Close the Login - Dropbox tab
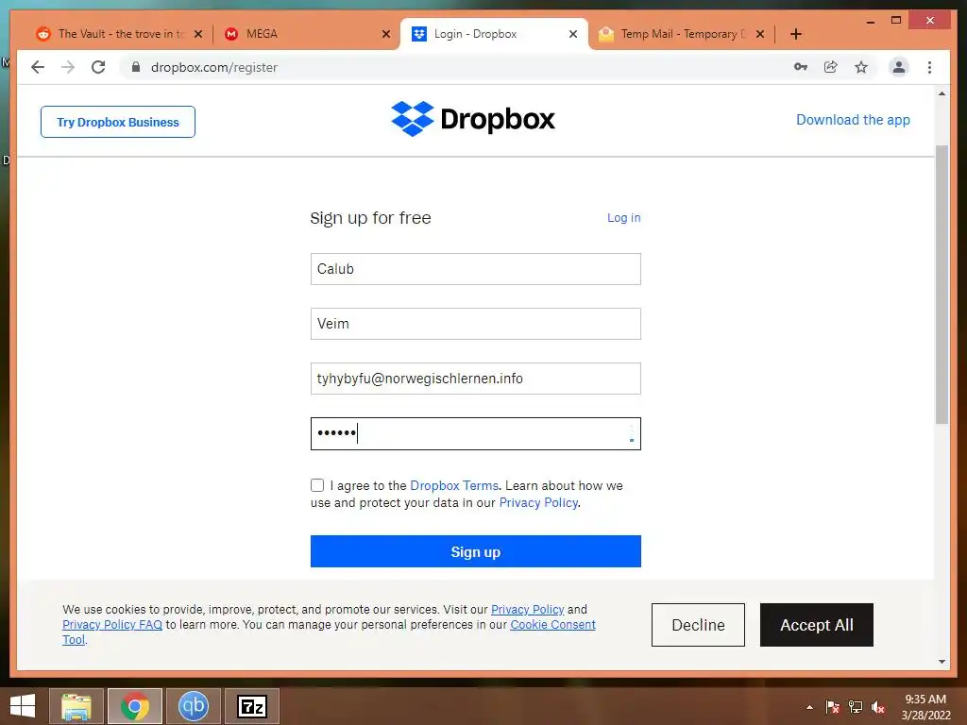Image resolution: width=967 pixels, height=725 pixels. (573, 34)
